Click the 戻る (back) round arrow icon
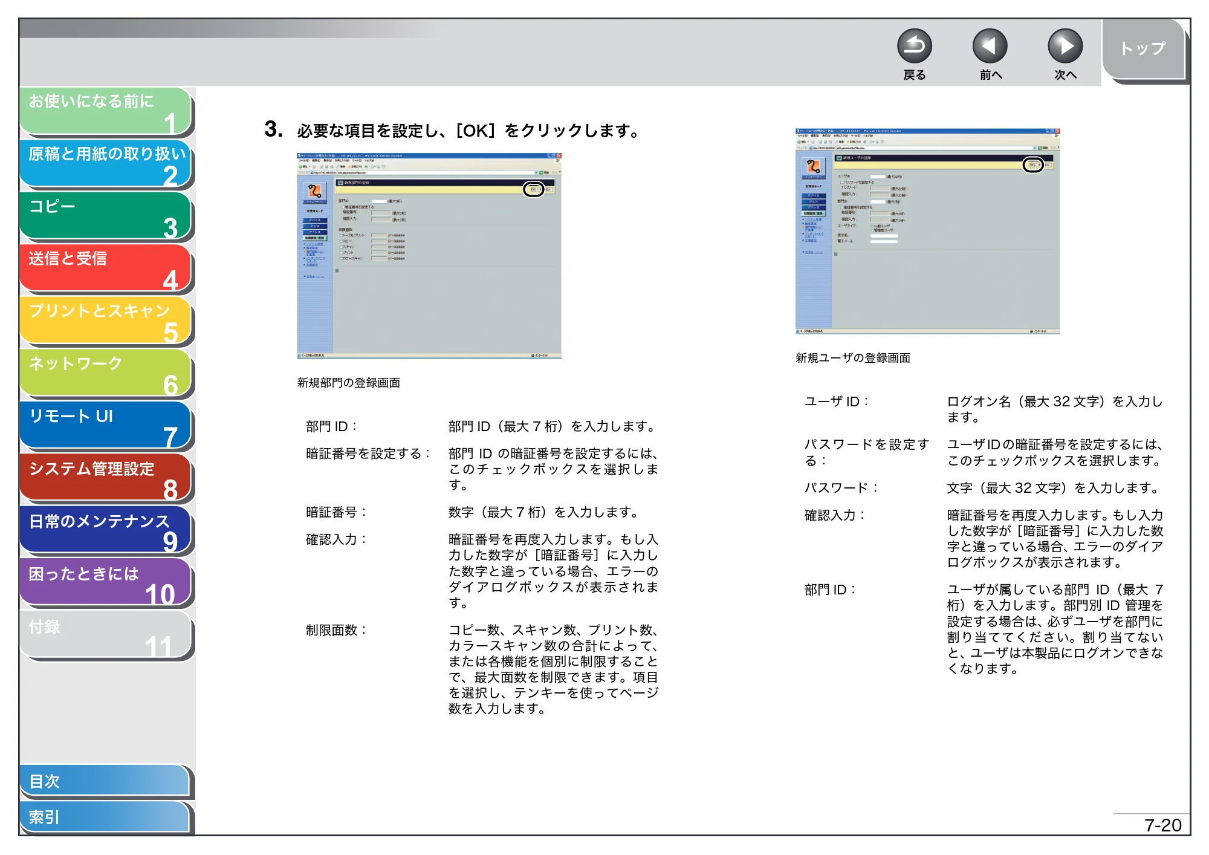 click(x=914, y=46)
